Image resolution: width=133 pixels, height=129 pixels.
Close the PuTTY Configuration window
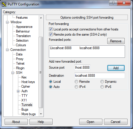point(124,3)
